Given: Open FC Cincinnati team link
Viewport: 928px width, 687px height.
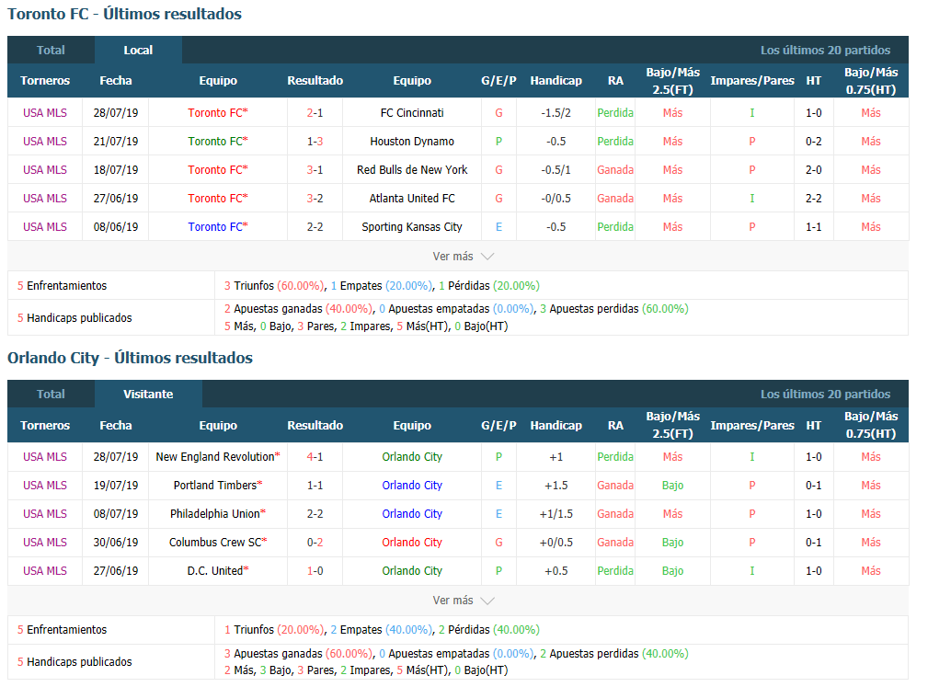Looking at the screenshot, I should pyautogui.click(x=412, y=113).
